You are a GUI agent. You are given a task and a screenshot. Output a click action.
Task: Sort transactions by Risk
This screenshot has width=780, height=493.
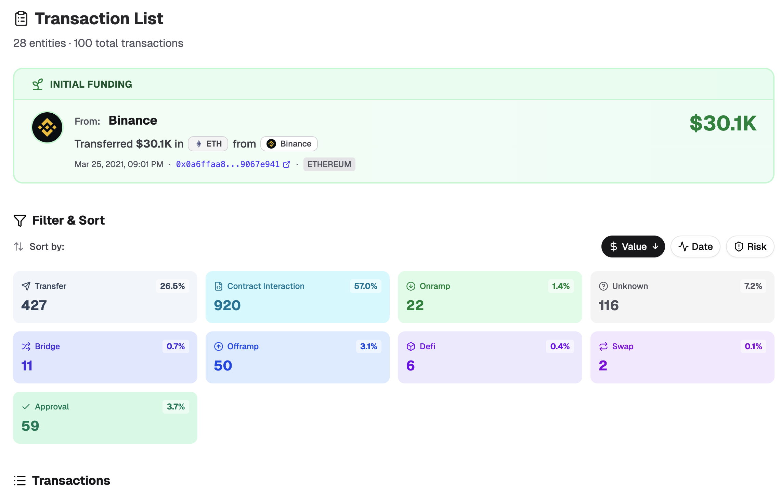[x=750, y=246]
